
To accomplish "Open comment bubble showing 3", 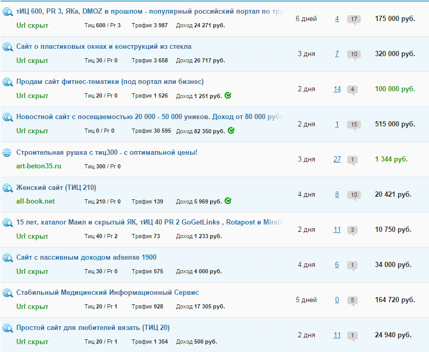I will tap(352, 230).
